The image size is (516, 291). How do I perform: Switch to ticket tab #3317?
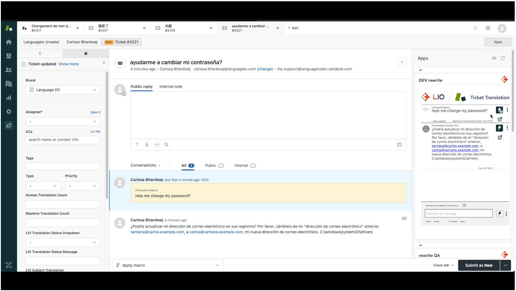(116, 28)
